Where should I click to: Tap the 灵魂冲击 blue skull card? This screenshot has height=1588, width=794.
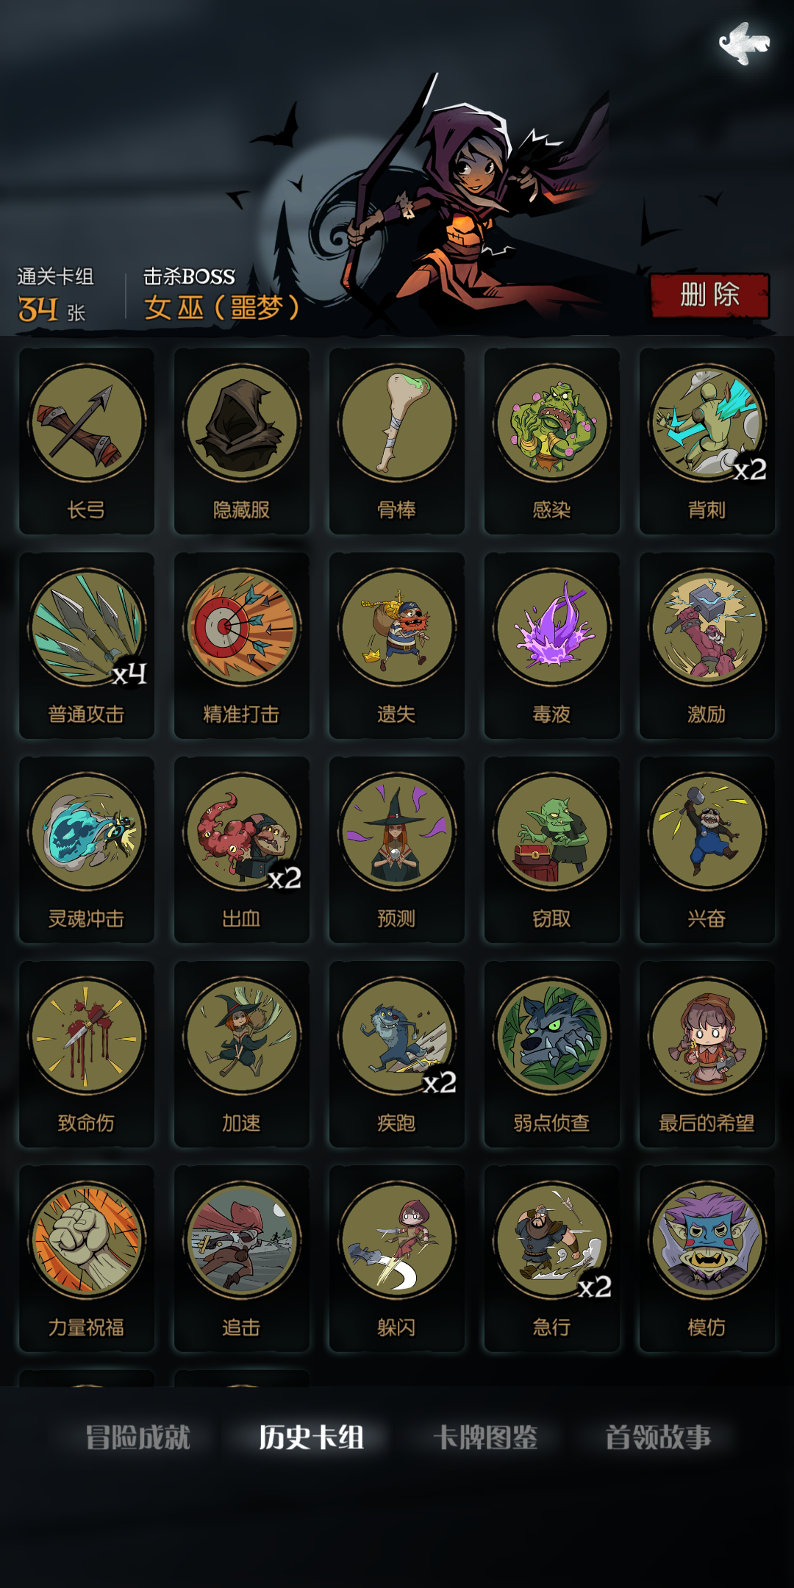tap(87, 850)
